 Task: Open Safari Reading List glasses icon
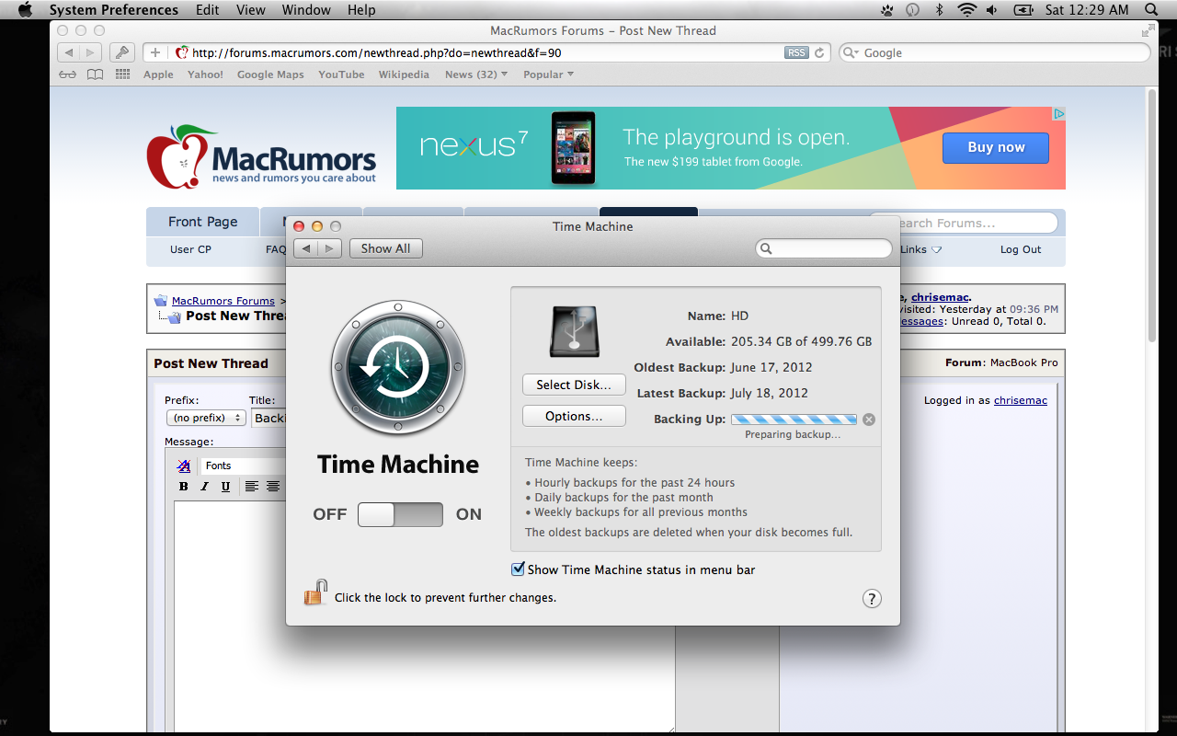point(67,75)
